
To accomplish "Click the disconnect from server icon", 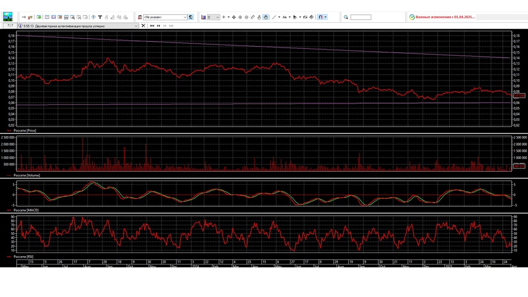I will coord(30,17).
